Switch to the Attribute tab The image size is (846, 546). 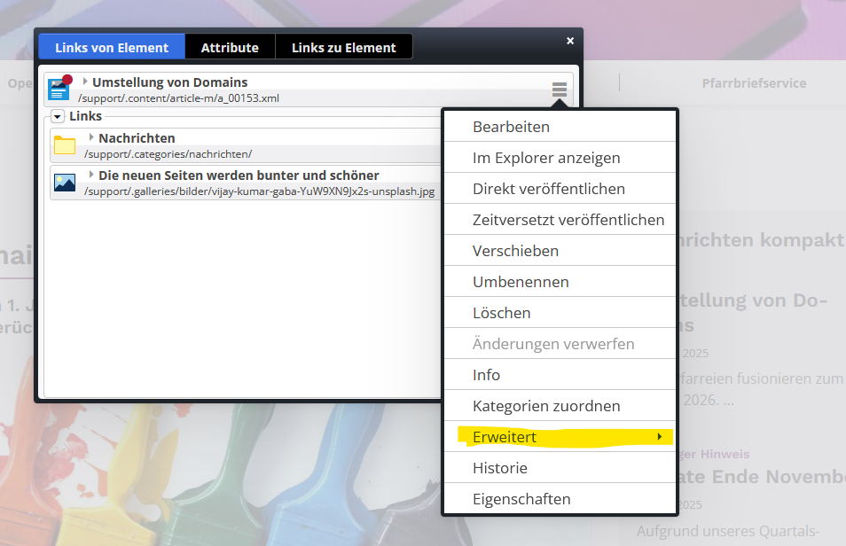tap(230, 46)
